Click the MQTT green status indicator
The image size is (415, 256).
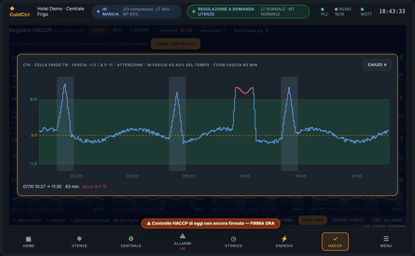362,9
